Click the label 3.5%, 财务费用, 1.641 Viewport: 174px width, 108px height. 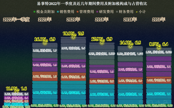coord(130,54)
